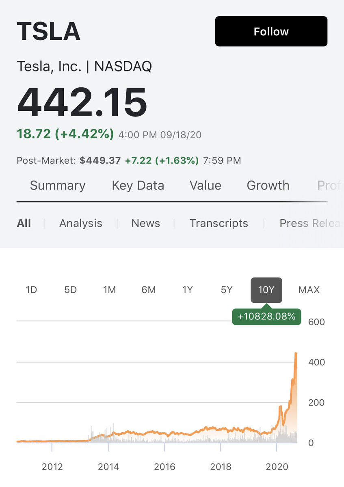Choose the 6M chart period
Viewport: 344px width, 487px height.
coord(149,290)
